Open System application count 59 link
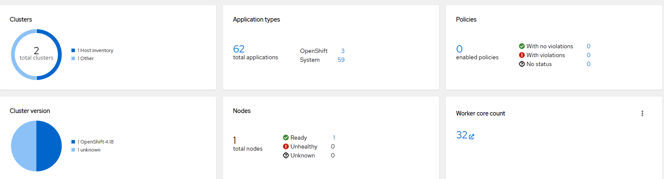The width and height of the screenshot is (664, 179). [341, 60]
